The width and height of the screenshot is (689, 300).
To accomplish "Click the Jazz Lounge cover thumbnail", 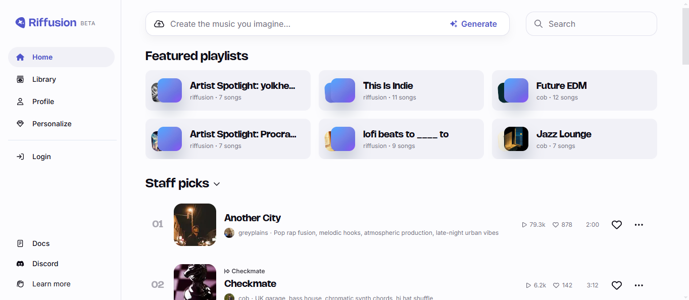I will (516, 139).
